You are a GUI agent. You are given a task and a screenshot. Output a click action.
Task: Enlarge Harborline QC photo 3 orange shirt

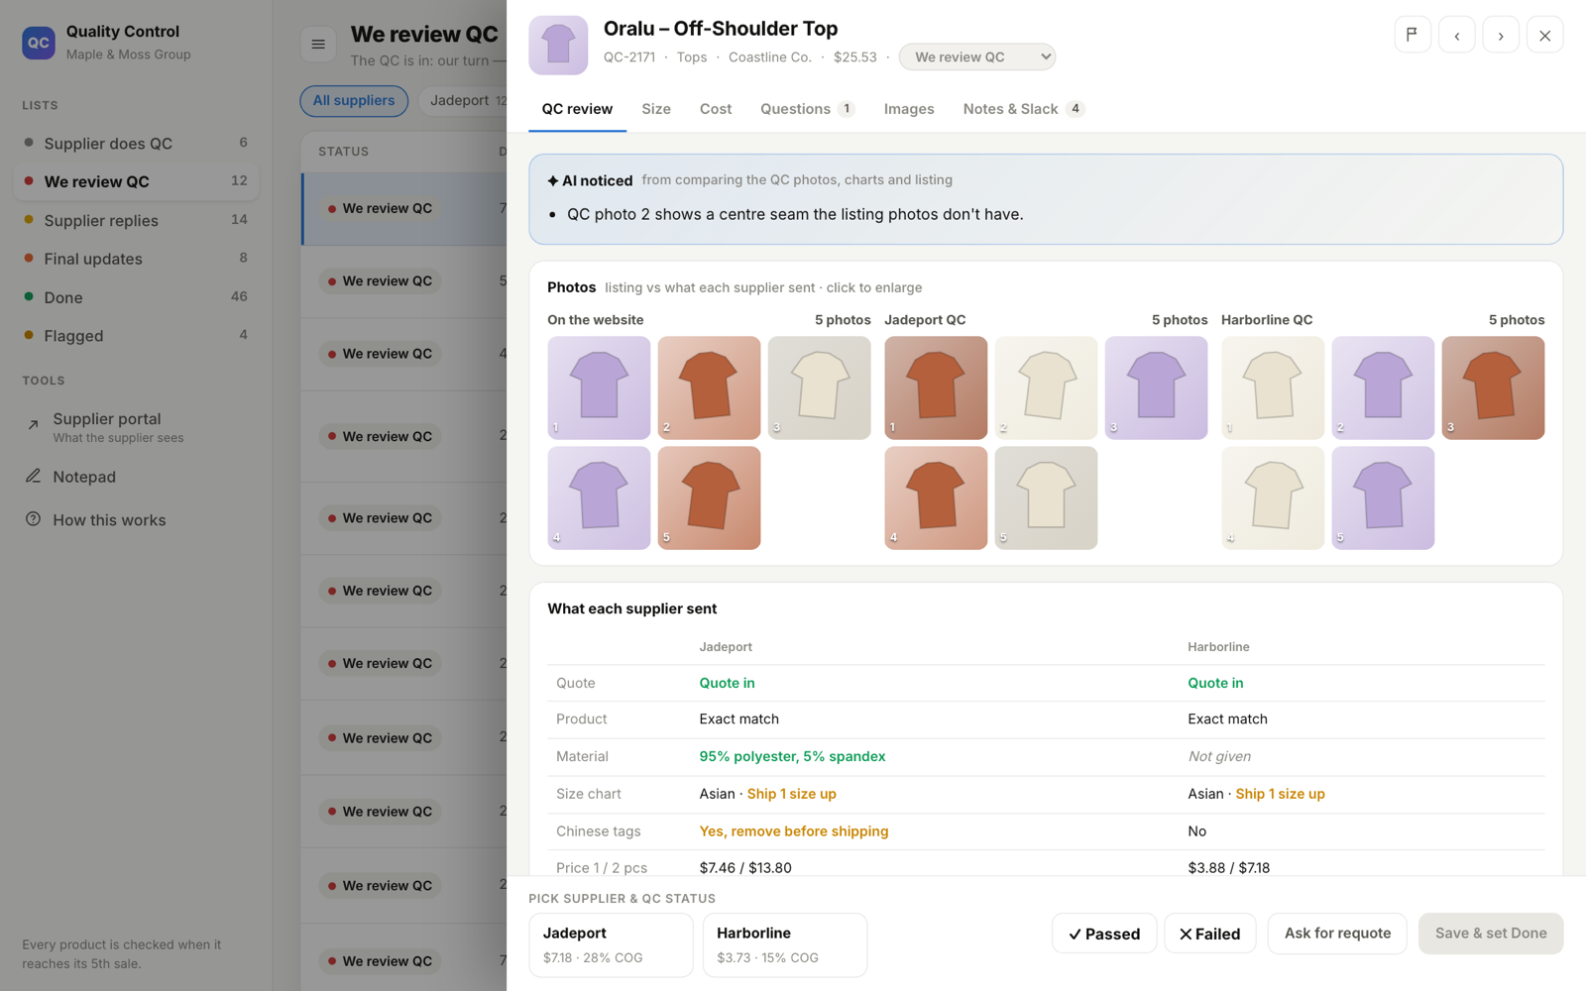pos(1493,387)
